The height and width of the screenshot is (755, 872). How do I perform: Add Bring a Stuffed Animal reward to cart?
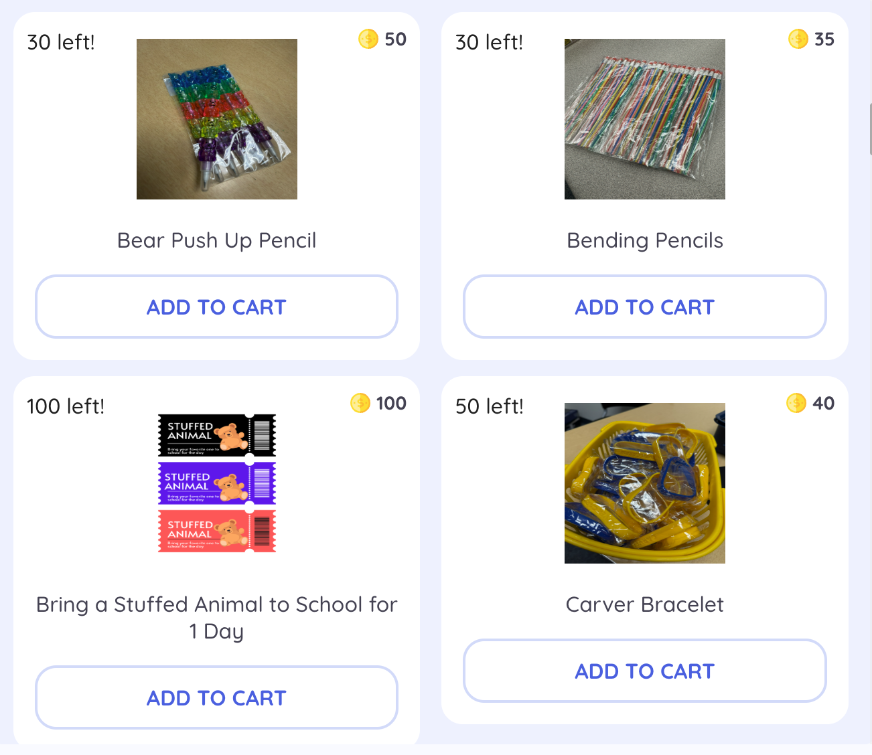tap(216, 698)
